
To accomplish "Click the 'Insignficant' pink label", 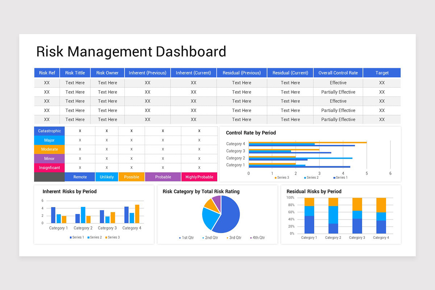I will pos(49,167).
